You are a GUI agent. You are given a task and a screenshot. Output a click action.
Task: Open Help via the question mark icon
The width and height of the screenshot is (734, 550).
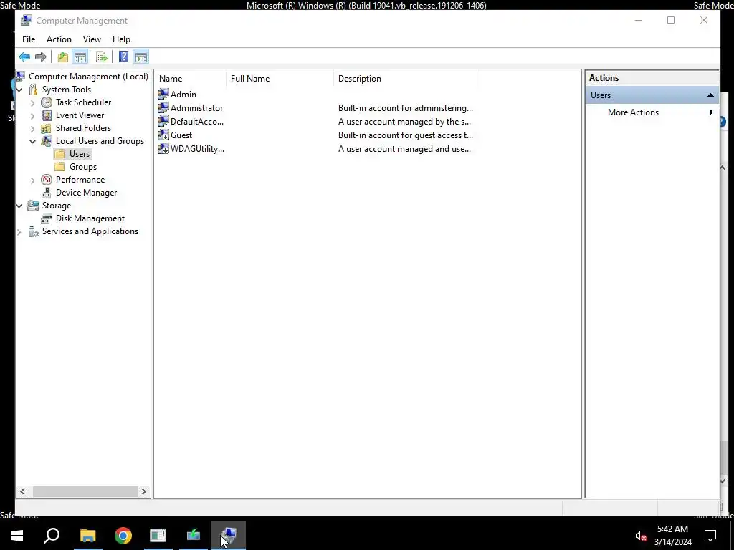123,57
